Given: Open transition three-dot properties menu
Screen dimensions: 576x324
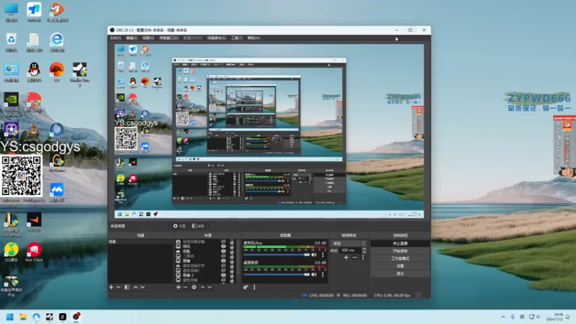Looking at the screenshot, I should point(363,258).
